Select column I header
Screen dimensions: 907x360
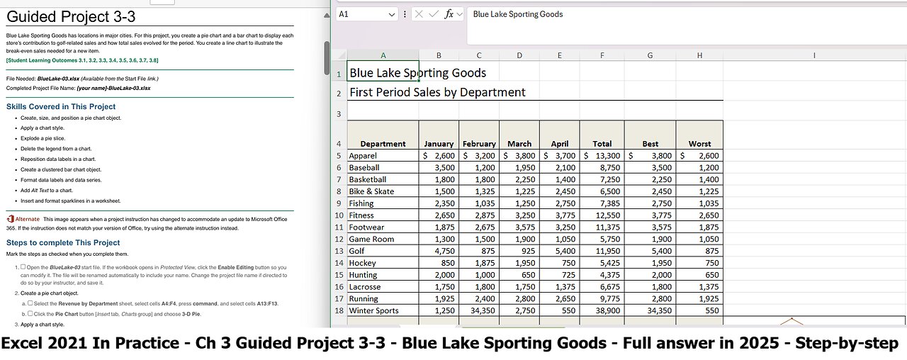(x=815, y=55)
